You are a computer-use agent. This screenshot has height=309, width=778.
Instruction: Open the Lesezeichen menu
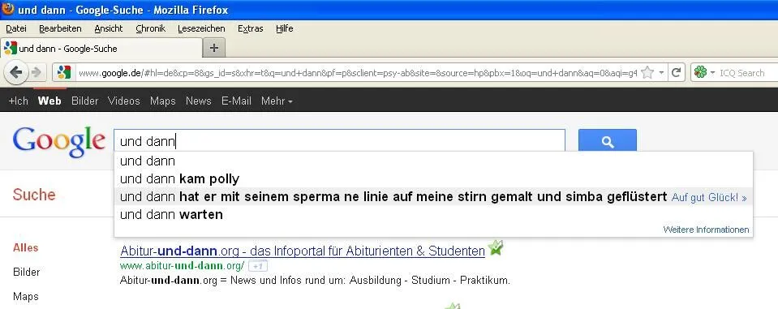pos(201,28)
